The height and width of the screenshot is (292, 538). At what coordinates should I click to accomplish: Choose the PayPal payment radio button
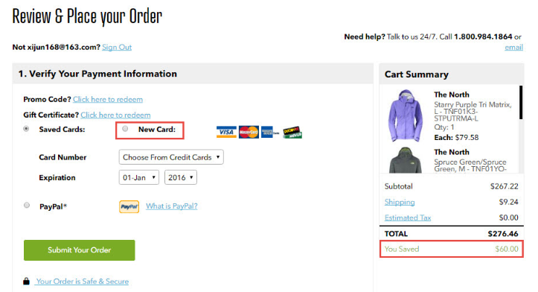coord(27,206)
